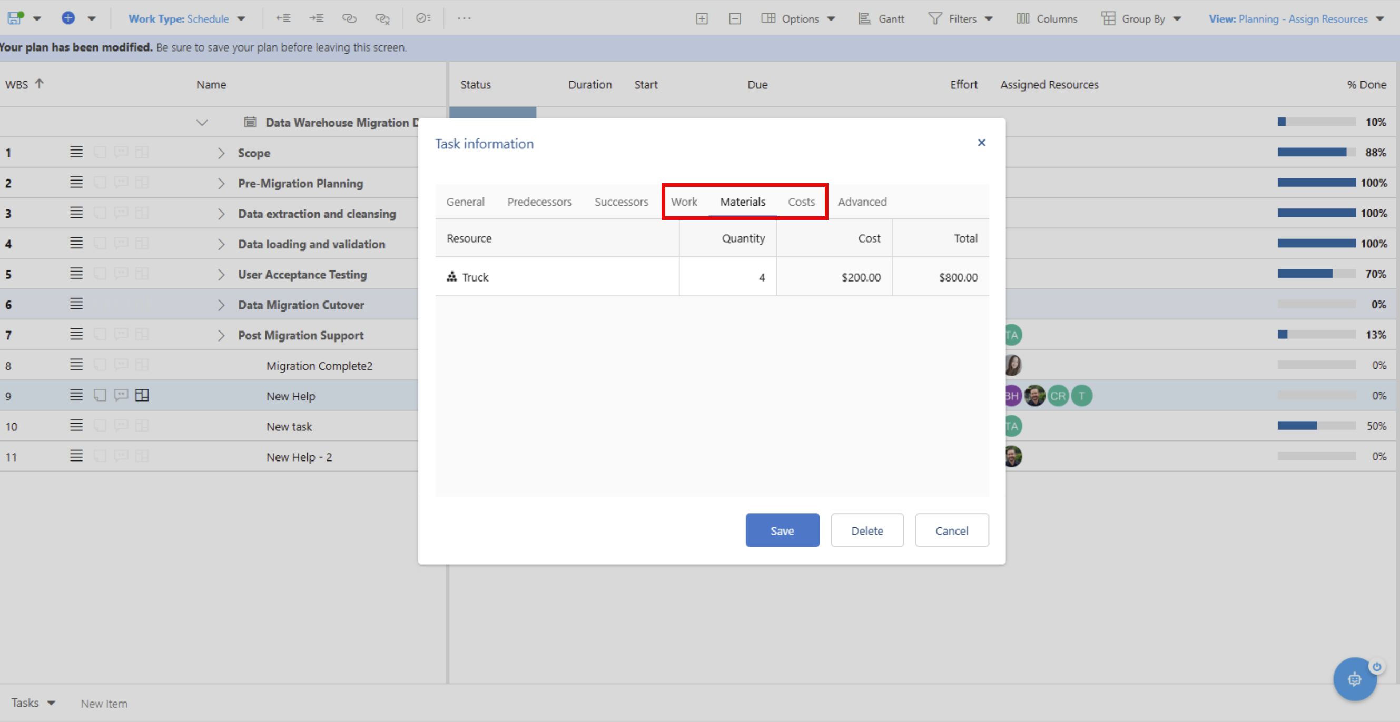Click the board/details icon on New Help row
This screenshot has height=722, width=1400.
click(x=142, y=395)
